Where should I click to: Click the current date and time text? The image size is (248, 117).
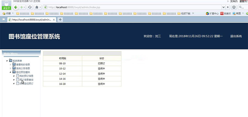[x=196, y=36]
